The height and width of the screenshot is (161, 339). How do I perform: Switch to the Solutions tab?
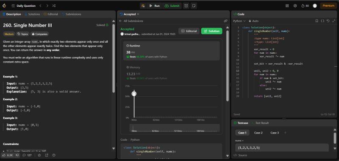point(32,14)
